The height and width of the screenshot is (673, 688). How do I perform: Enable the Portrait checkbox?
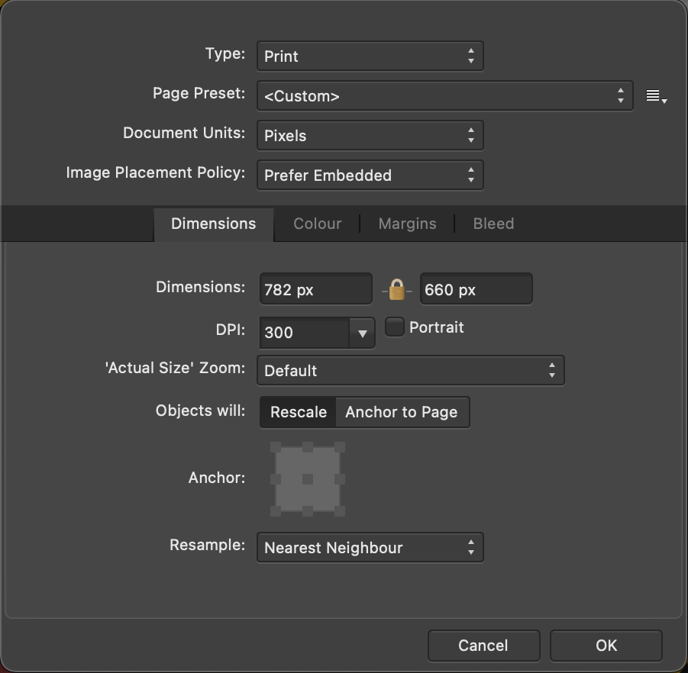click(x=394, y=327)
